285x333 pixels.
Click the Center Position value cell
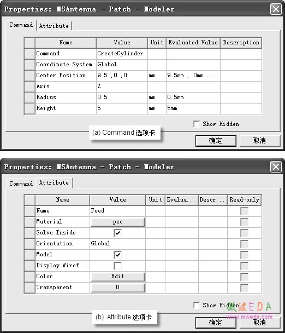pos(122,76)
